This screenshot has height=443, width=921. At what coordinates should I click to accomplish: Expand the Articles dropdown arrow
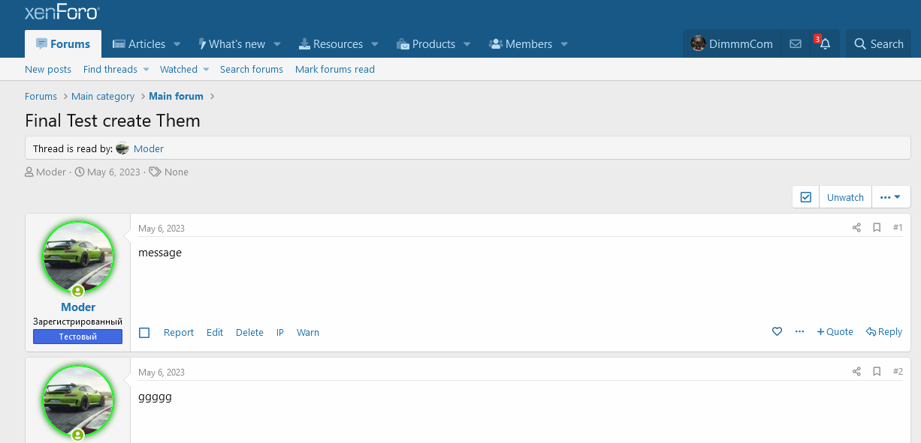[177, 44]
